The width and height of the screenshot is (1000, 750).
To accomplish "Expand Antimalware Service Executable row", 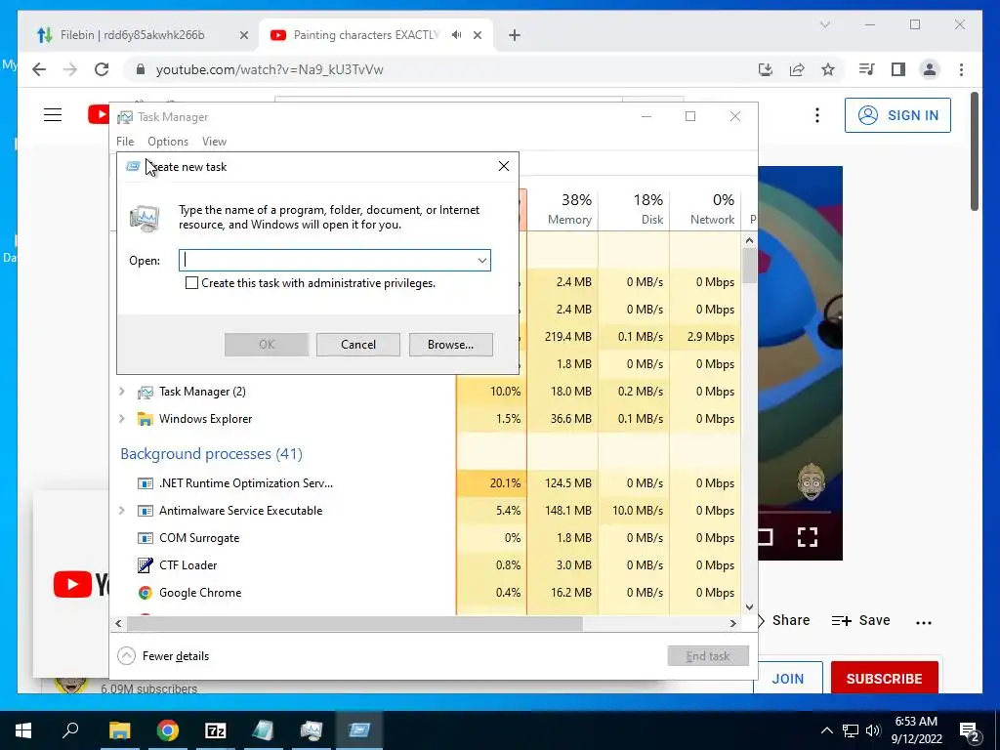I will pos(122,510).
